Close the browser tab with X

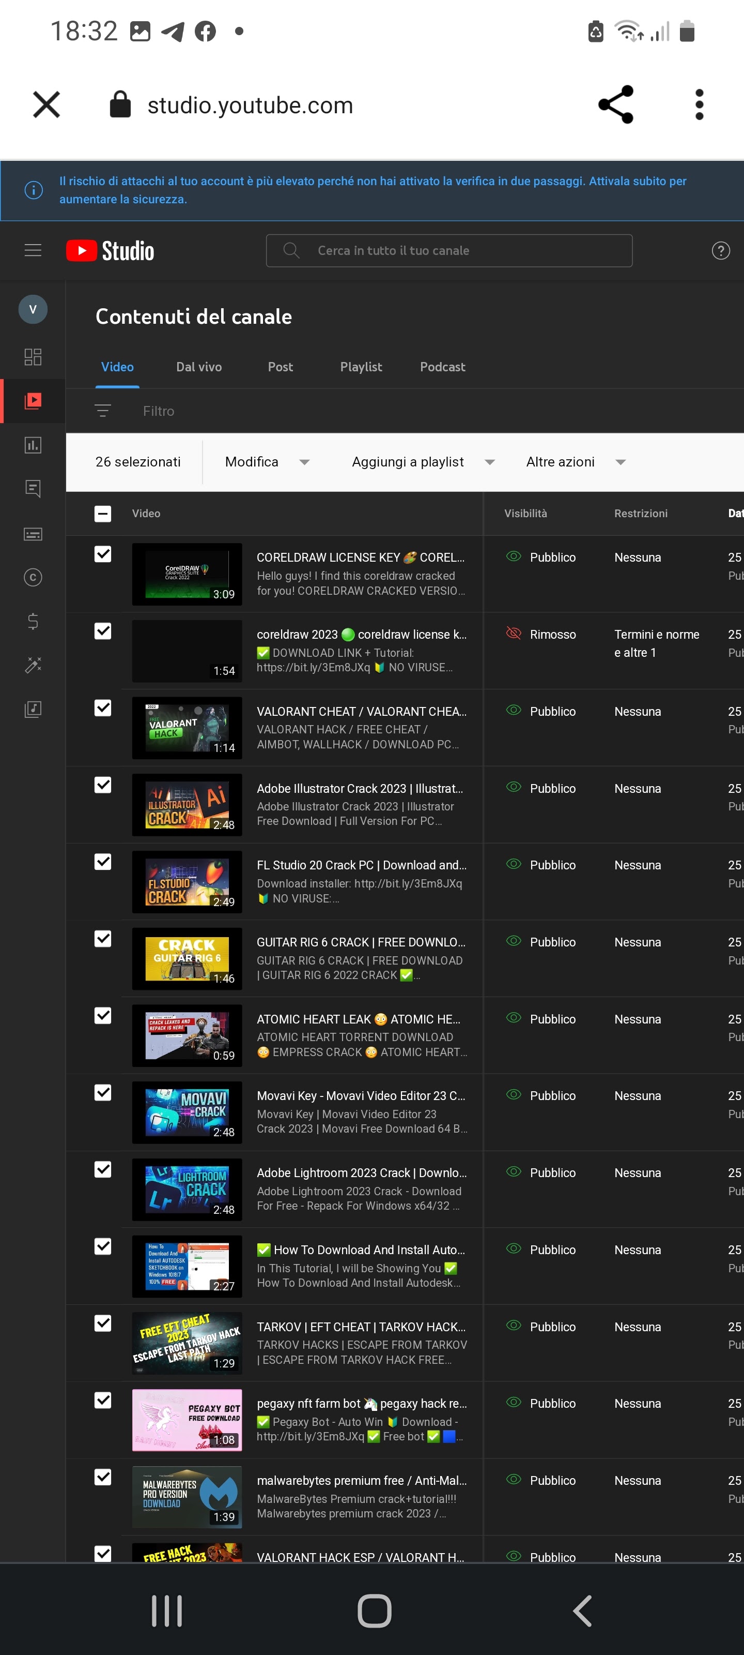click(46, 104)
